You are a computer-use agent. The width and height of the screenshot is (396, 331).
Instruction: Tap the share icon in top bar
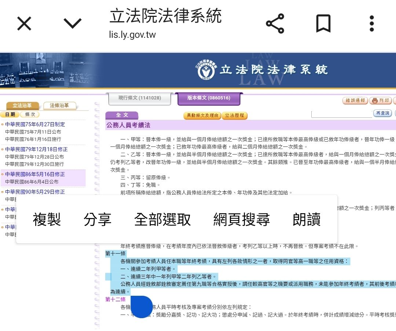[x=275, y=24]
